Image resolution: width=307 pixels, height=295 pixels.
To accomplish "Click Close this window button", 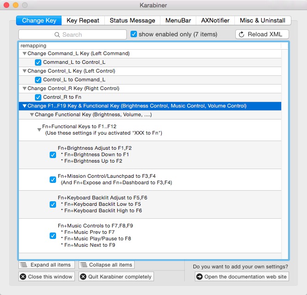I will coord(46,277).
